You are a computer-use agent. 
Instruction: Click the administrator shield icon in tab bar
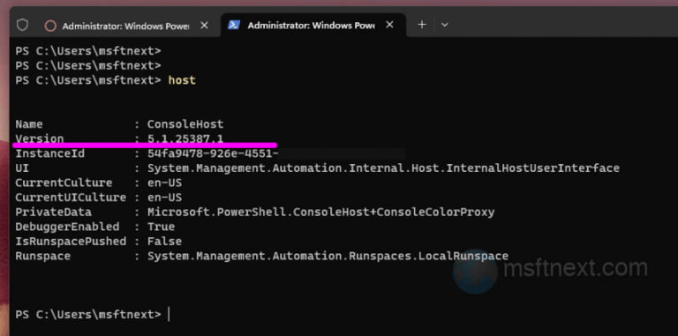pos(22,25)
